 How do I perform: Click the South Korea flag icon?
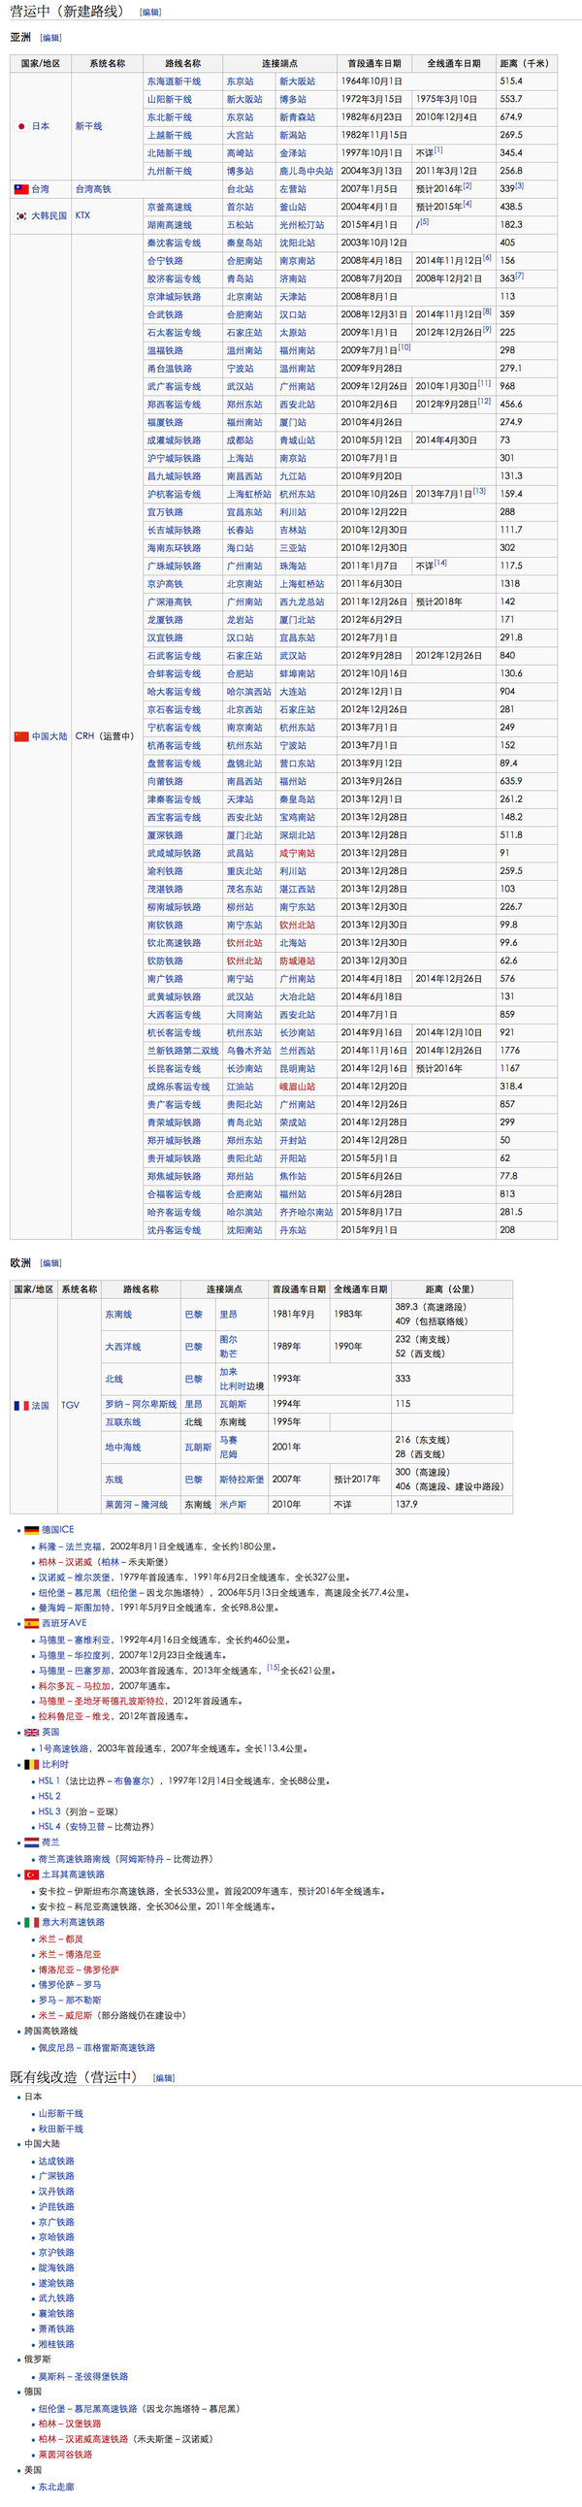tap(21, 216)
